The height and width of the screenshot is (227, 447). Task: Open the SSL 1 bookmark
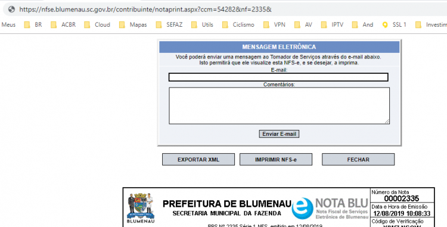(395, 25)
